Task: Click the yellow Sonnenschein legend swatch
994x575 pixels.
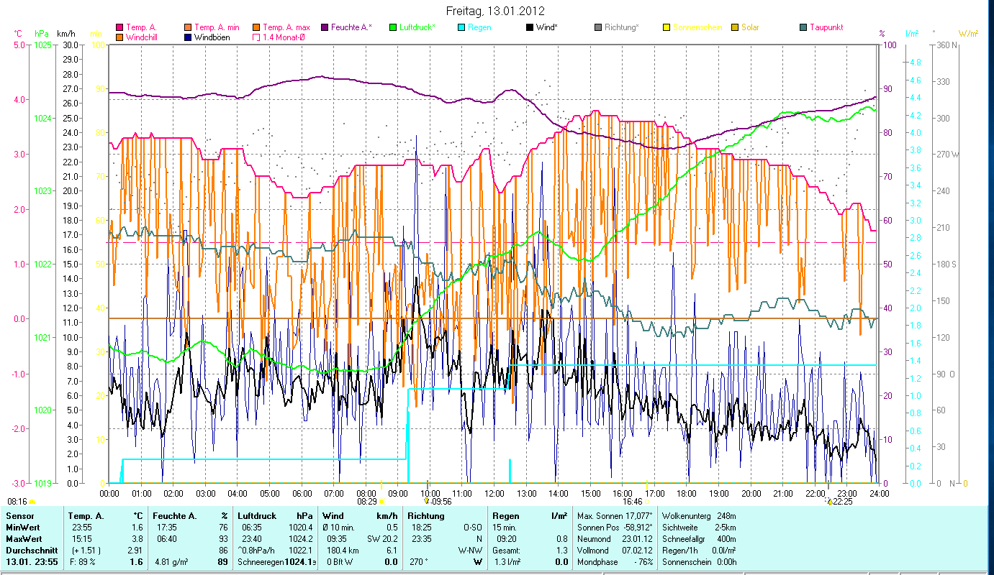Action: click(x=667, y=27)
